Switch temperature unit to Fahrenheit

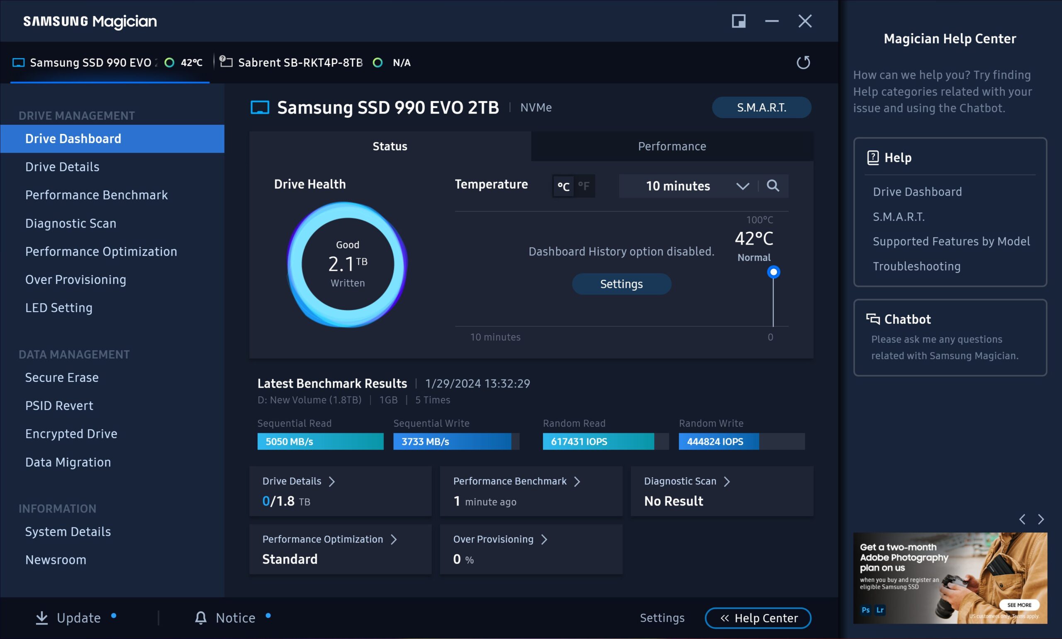[584, 186]
